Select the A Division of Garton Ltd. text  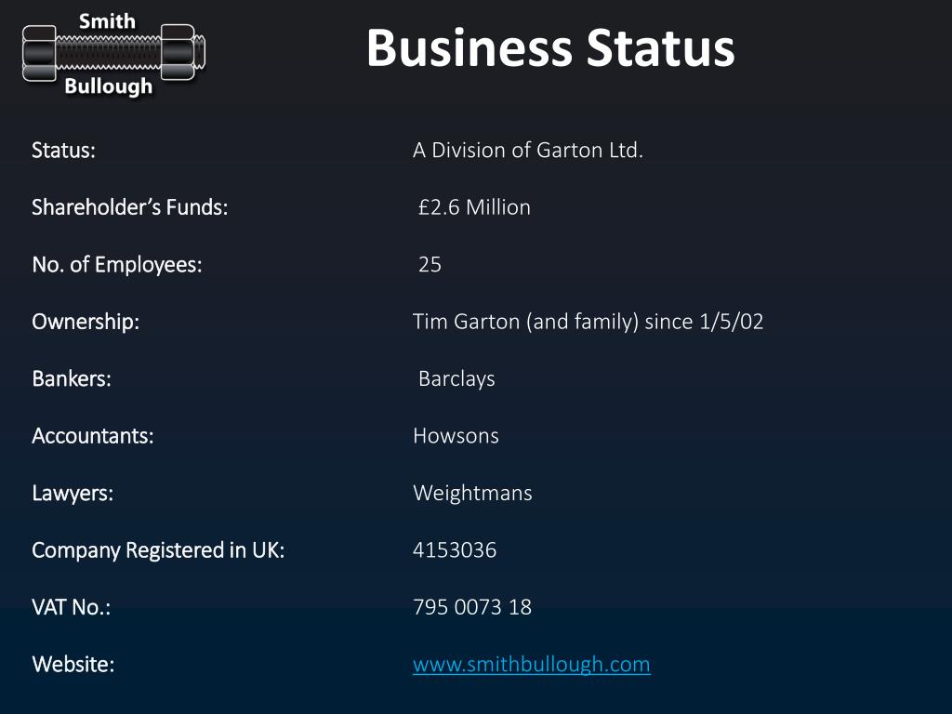528,150
